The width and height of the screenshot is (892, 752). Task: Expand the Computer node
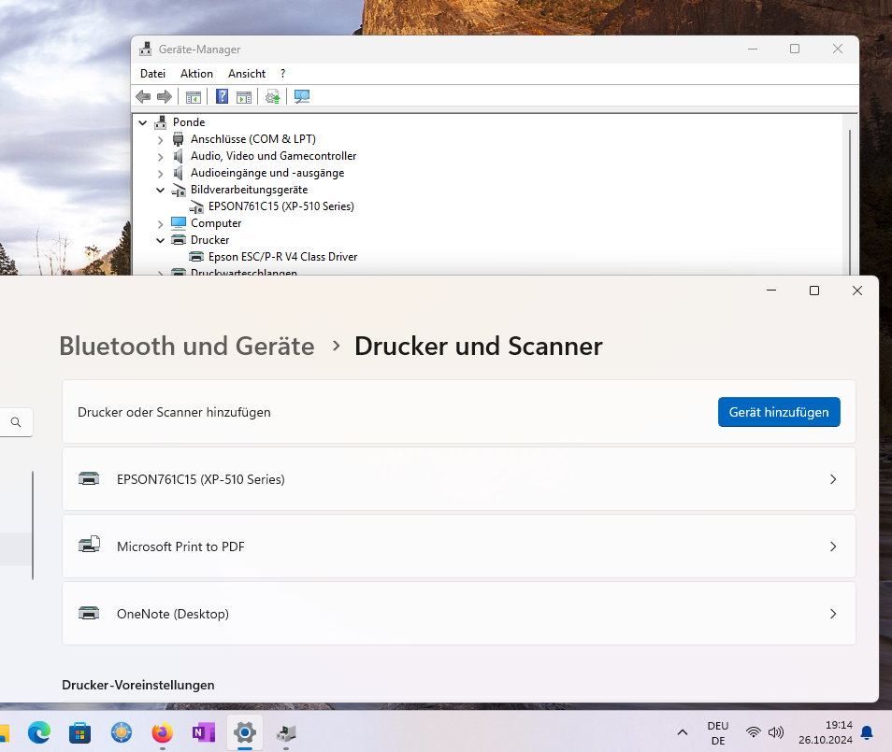tap(161, 224)
